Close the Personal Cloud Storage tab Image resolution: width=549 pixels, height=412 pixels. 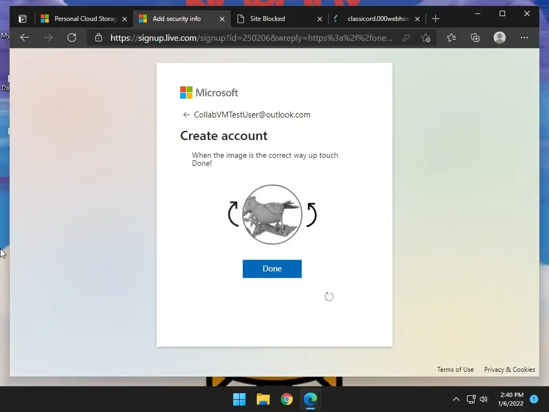point(124,19)
